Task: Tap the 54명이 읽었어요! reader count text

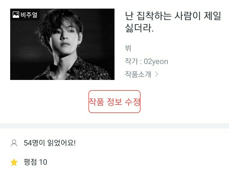Action: pos(50,143)
